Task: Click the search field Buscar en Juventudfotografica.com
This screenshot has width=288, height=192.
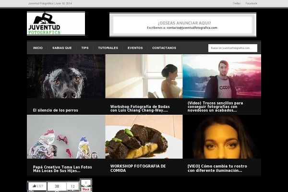Action: [233, 48]
